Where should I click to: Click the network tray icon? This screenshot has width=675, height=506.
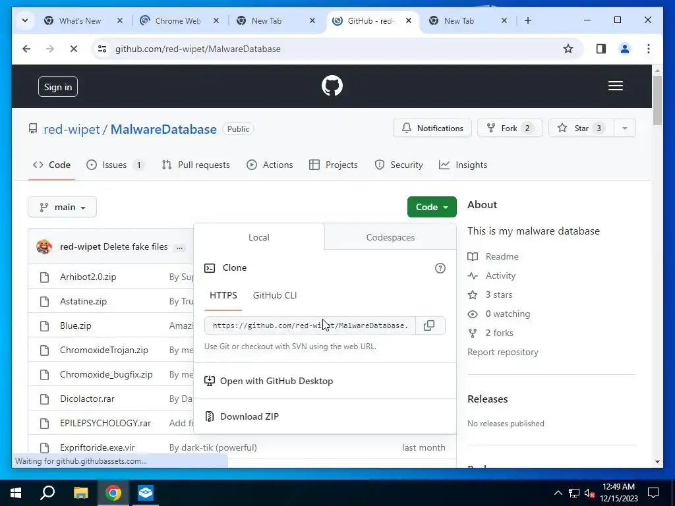pos(574,493)
